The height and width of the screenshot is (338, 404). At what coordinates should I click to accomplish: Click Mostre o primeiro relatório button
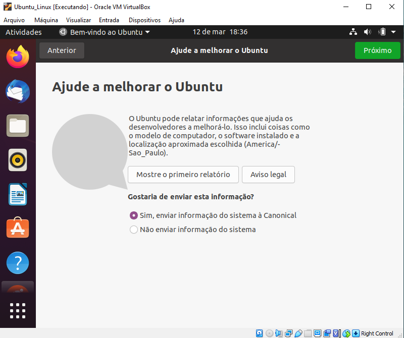(x=183, y=175)
